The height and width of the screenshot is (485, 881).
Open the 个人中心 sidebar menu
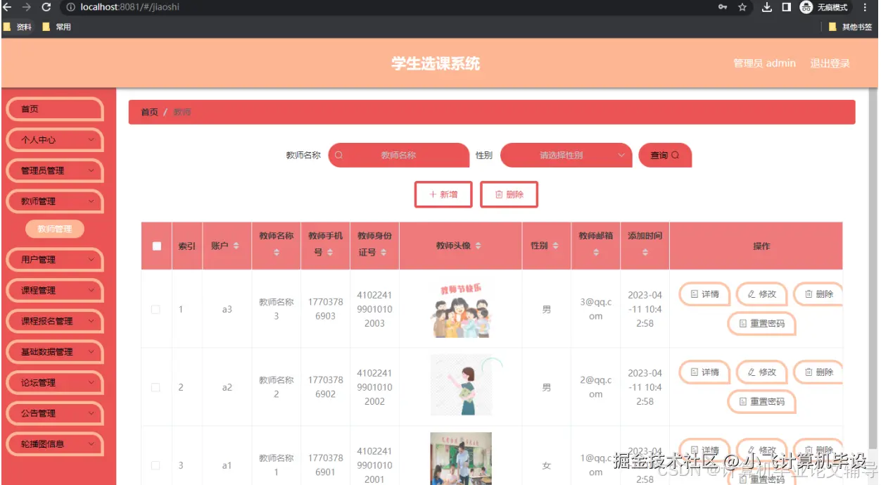point(55,140)
